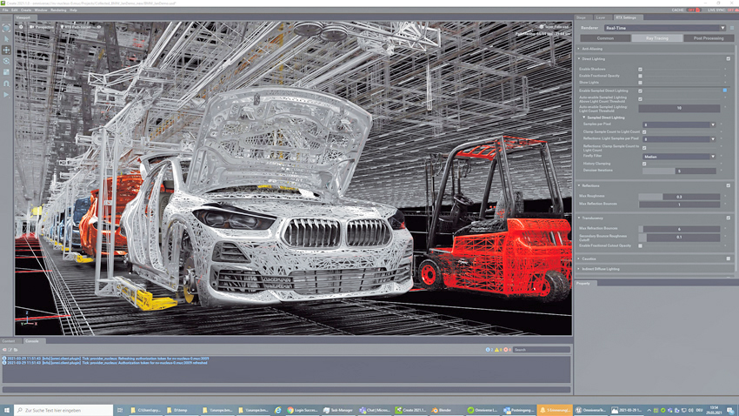
Task: Open the Firefly Filter Median dropdown
Action: [679, 157]
